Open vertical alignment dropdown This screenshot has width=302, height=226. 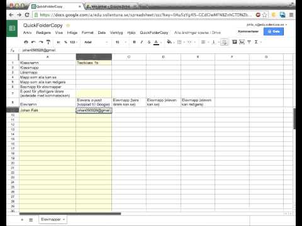click(215, 42)
